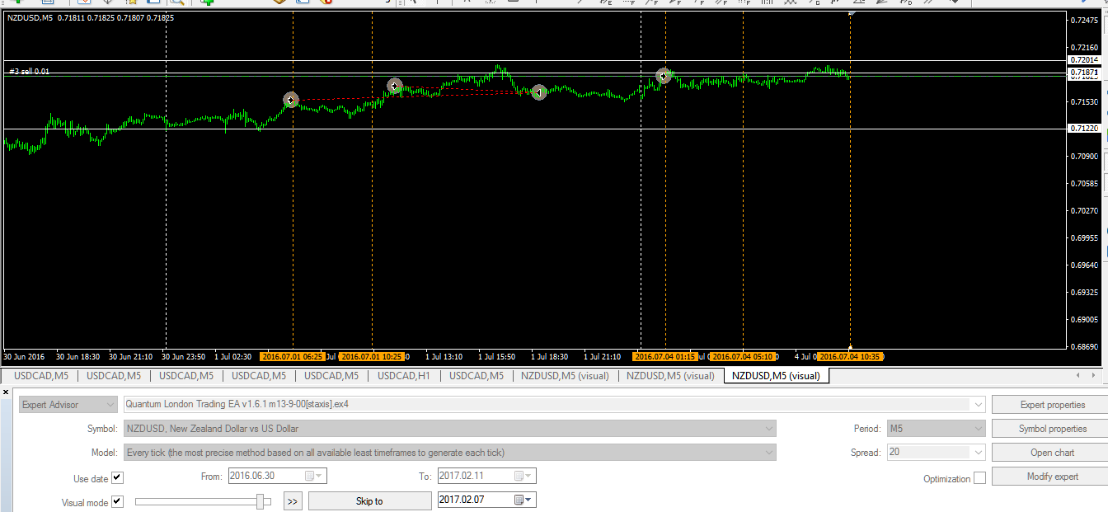Click the 2016.07.04 01:15 time label

click(665, 357)
